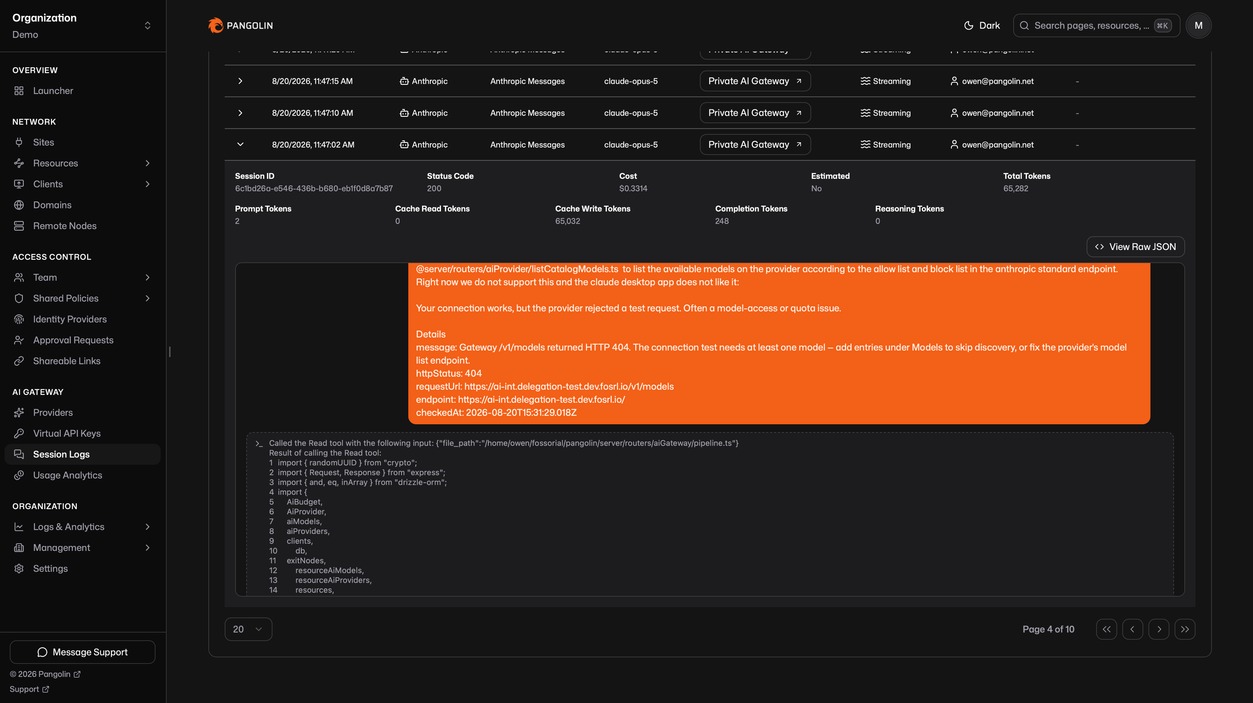Click the Remote Nodes server icon
Screen dimensions: 1253x703
19,226
